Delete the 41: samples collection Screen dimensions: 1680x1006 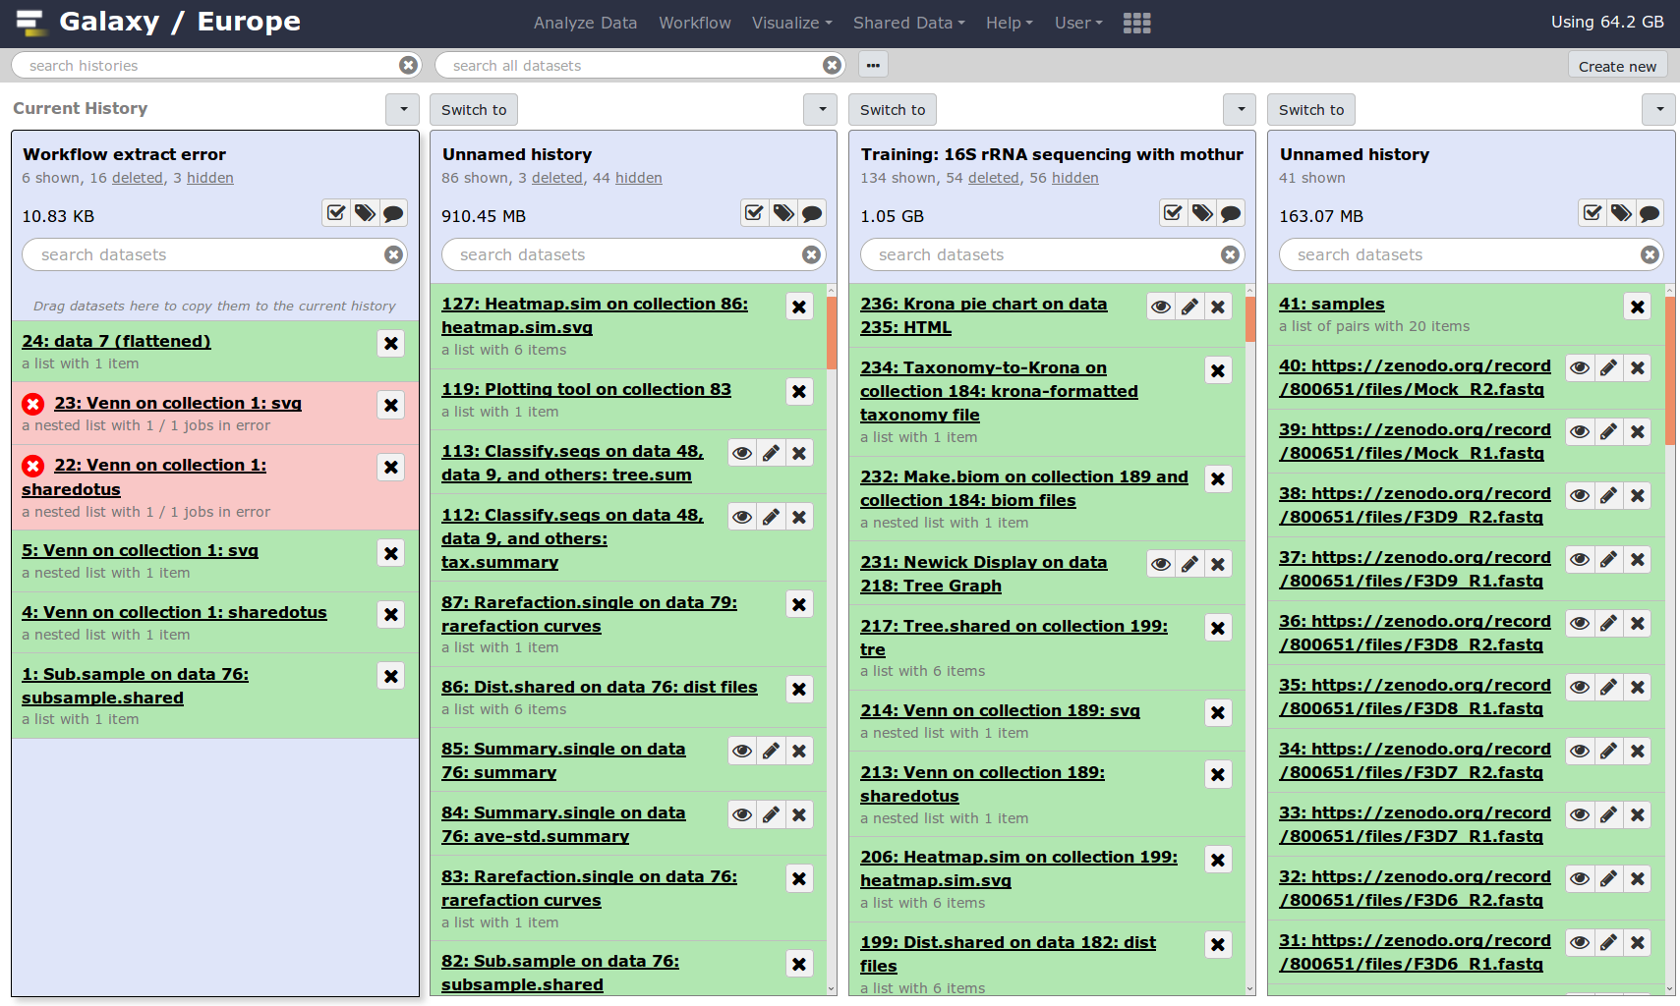[1637, 307]
